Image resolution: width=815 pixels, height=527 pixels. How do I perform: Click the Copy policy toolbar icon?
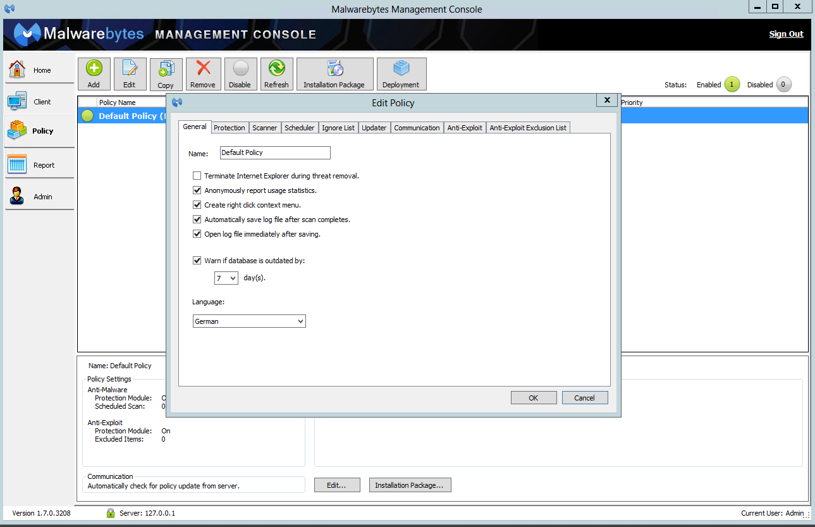166,70
